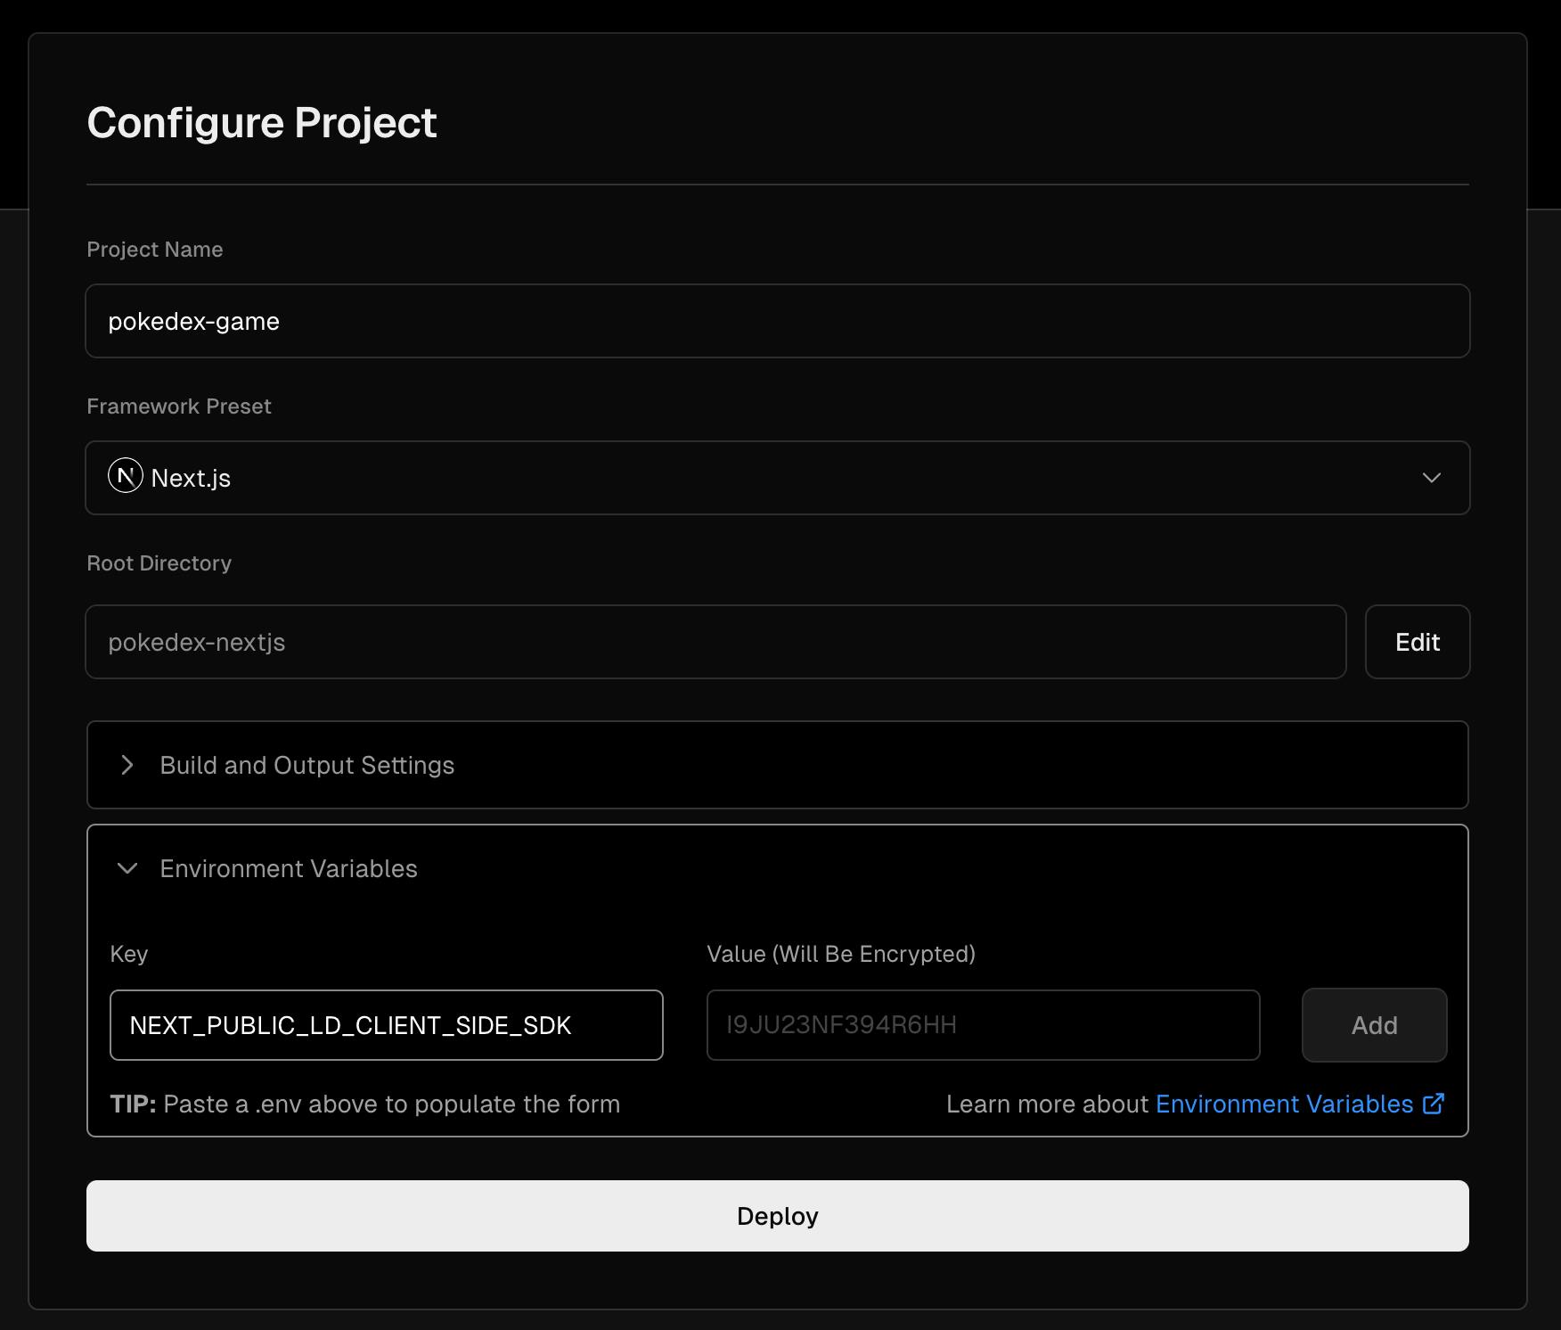Click the Value (Will Be Encrypted) input
Viewport: 1561px width, 1330px height.
click(x=984, y=1025)
